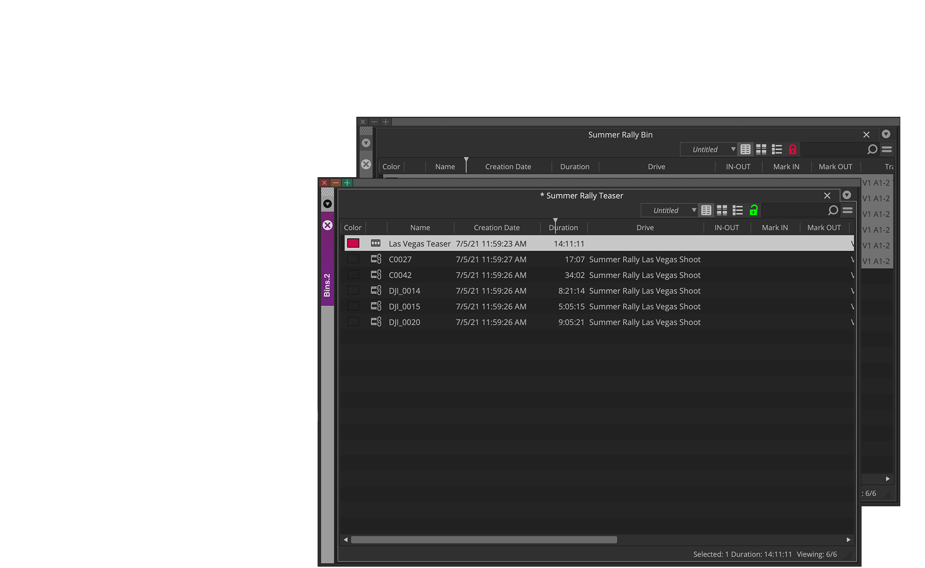Image resolution: width=925 pixels, height=568 pixels.
Task: Switch to Script view in Summer Rally Teaser bin
Action: 738,210
